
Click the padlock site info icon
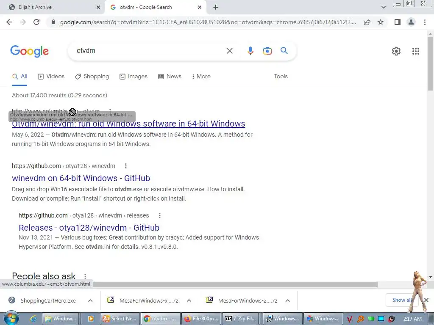click(x=53, y=22)
